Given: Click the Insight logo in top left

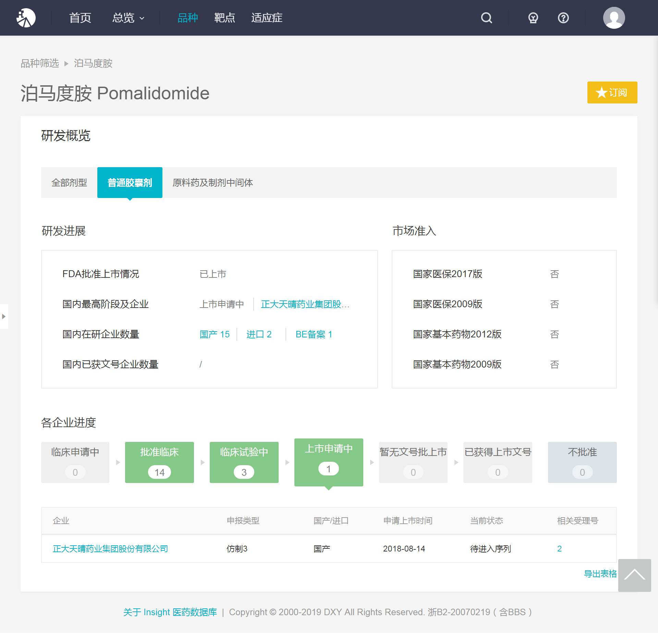Looking at the screenshot, I should pos(26,17).
